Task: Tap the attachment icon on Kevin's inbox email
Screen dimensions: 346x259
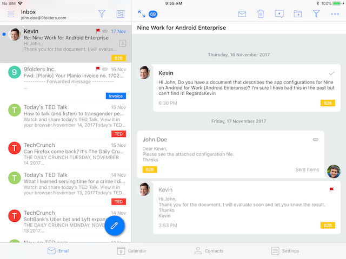Action: (x=105, y=31)
